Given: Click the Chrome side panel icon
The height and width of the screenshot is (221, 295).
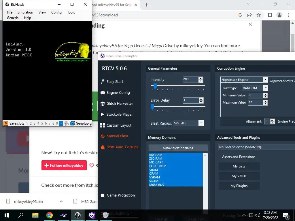Looking at the screenshot, I should click(270, 15).
